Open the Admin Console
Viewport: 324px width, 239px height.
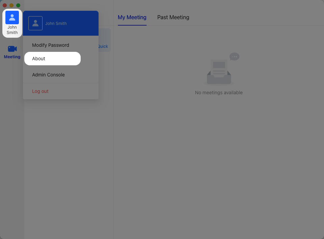coord(48,75)
